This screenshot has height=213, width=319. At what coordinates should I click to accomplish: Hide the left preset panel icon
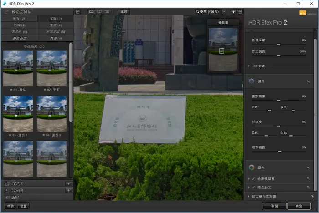click(x=78, y=11)
